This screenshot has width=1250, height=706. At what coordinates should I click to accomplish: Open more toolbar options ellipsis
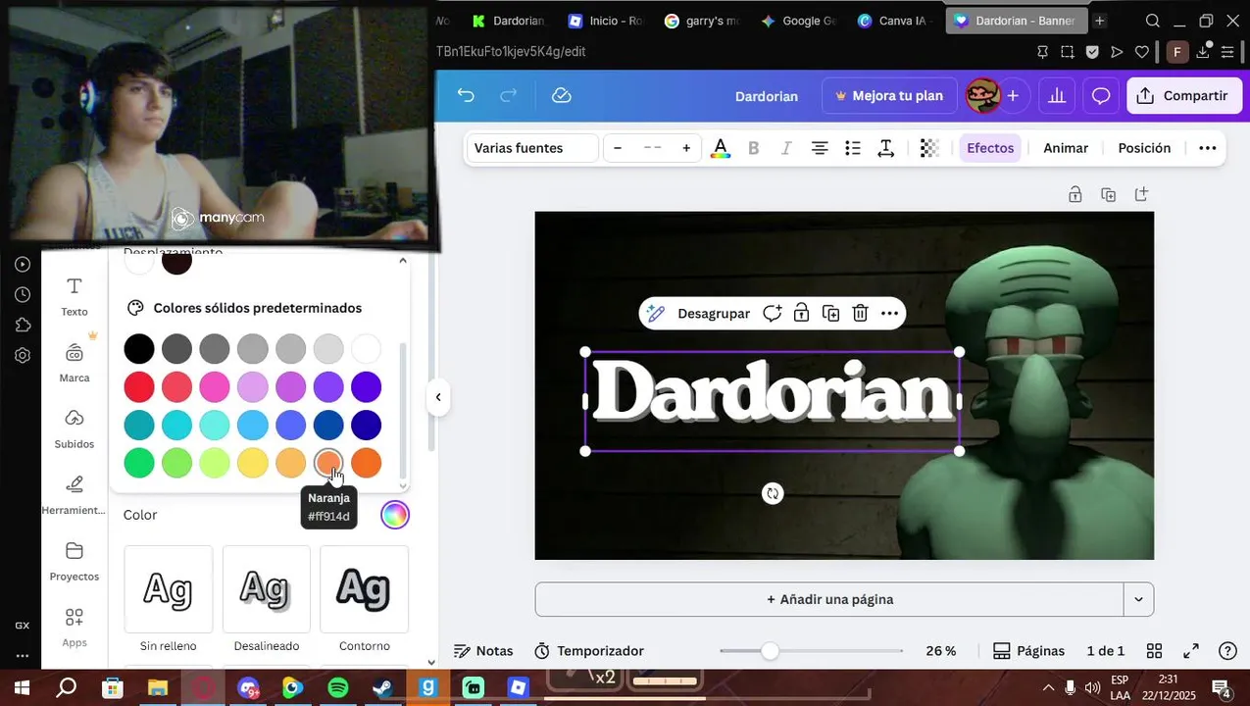pos(1208,148)
